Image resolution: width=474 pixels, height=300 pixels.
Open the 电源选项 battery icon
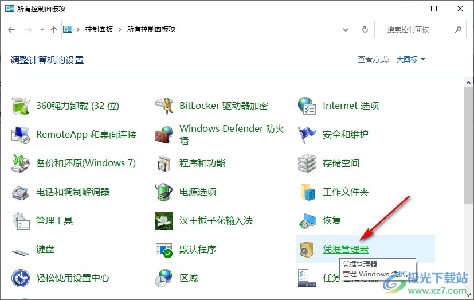point(164,192)
